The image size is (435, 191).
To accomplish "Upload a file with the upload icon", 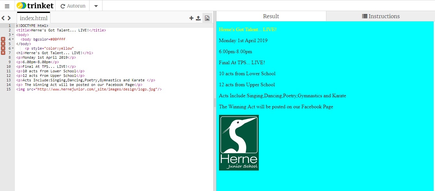I will tap(198, 18).
